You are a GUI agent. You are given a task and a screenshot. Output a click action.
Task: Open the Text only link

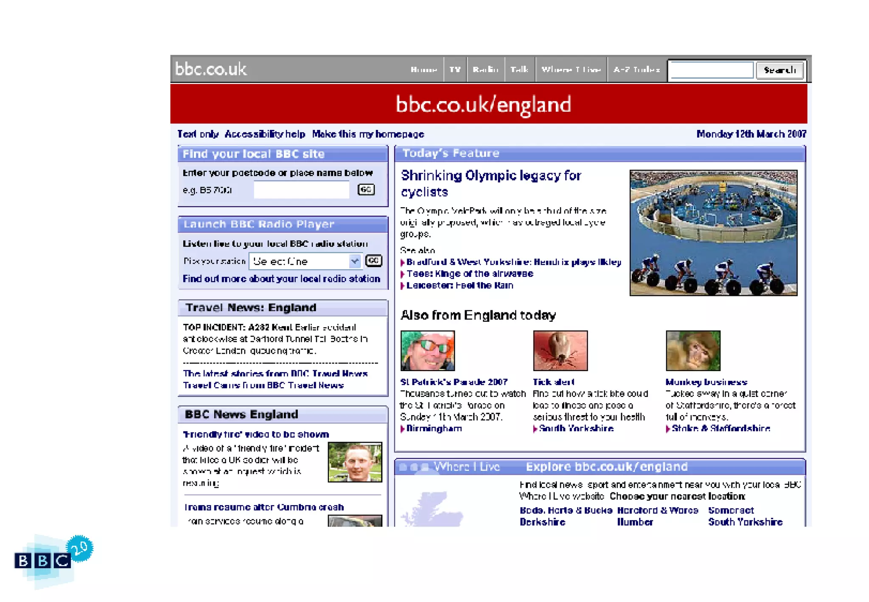tap(198, 134)
